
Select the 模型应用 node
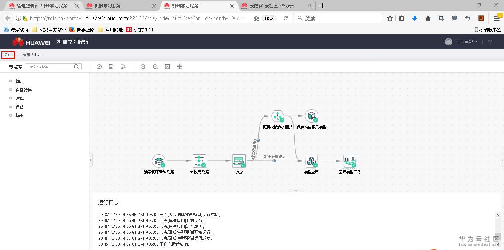click(311, 161)
